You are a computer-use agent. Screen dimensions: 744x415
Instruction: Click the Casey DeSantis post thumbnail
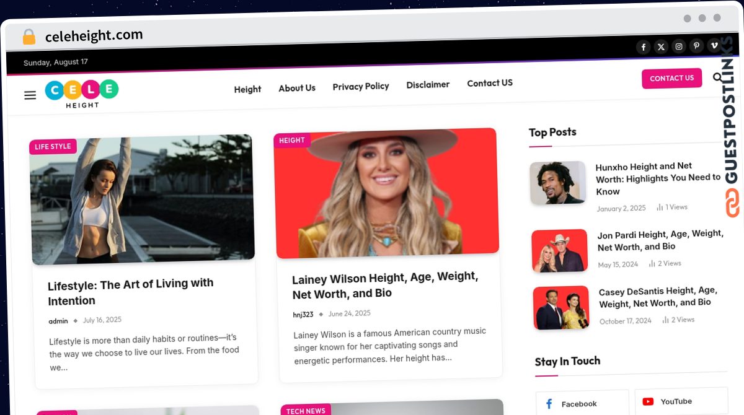pyautogui.click(x=561, y=307)
